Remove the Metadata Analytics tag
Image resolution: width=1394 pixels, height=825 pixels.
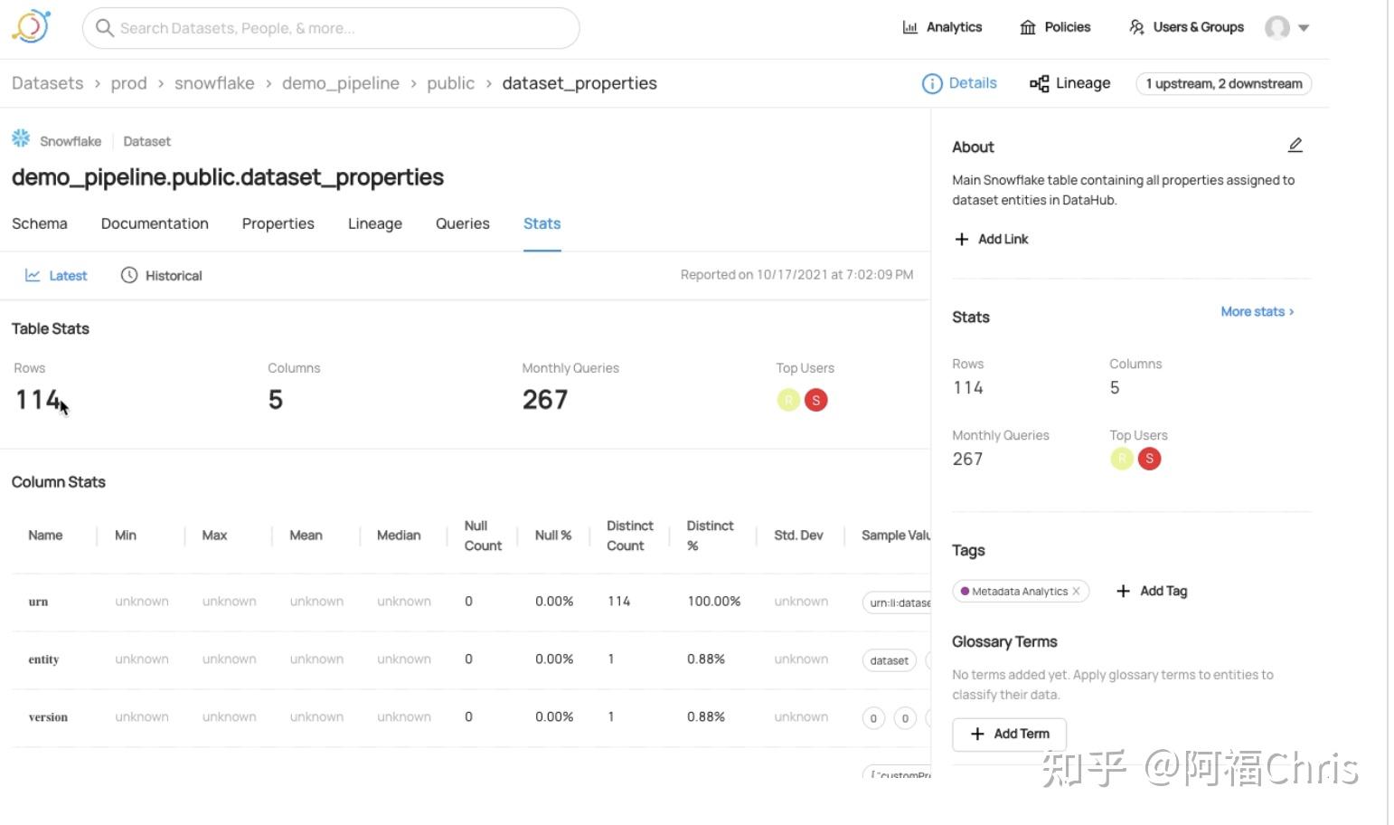tap(1076, 591)
